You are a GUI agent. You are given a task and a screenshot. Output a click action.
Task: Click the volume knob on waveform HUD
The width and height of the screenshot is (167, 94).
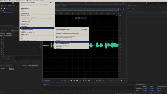[79, 18]
